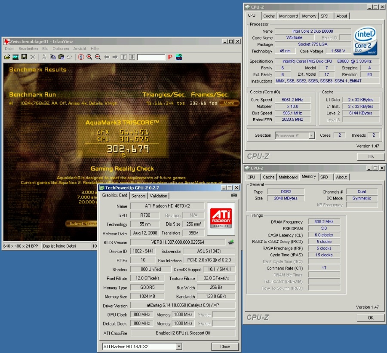Switch to Mainboard tab in top CPU-Z window

(289, 16)
